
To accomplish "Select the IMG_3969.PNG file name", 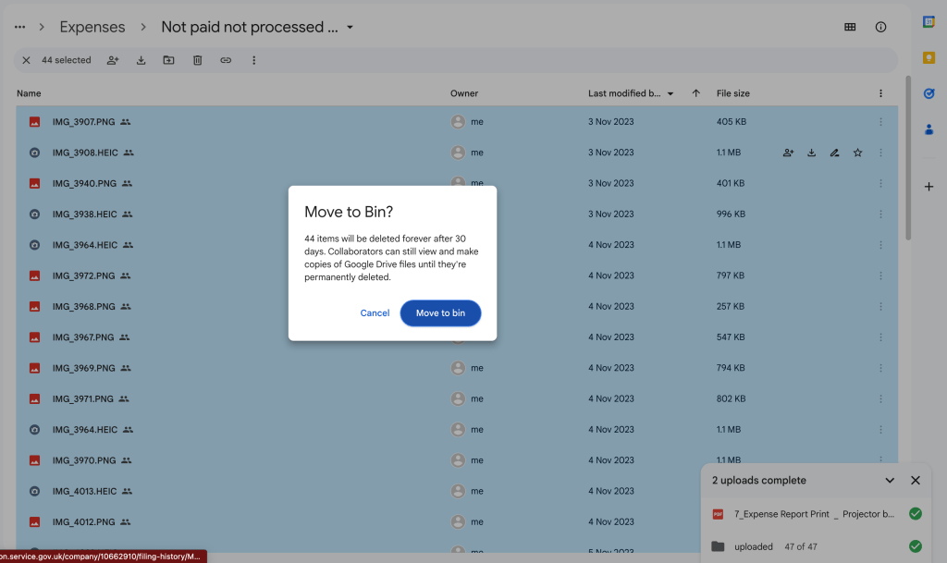I will click(x=83, y=368).
